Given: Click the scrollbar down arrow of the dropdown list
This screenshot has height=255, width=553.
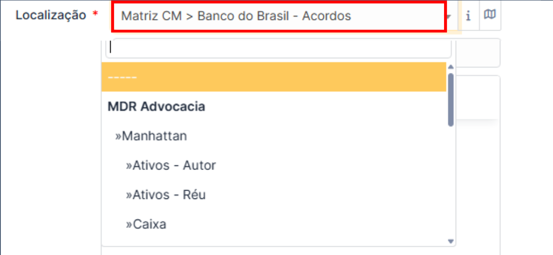Looking at the screenshot, I should (450, 241).
